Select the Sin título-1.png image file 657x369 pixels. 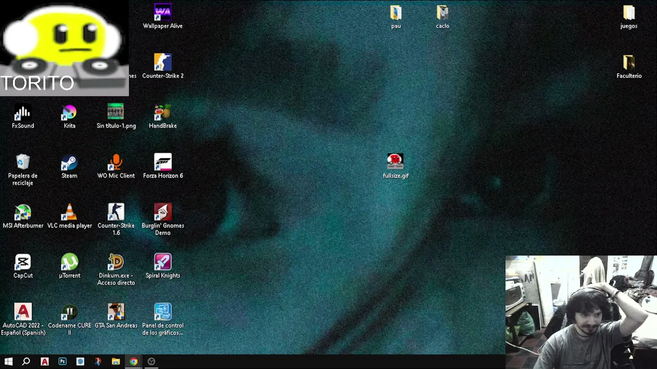(116, 116)
